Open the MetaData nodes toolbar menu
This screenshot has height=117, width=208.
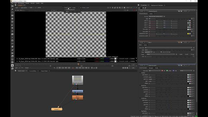12,47
